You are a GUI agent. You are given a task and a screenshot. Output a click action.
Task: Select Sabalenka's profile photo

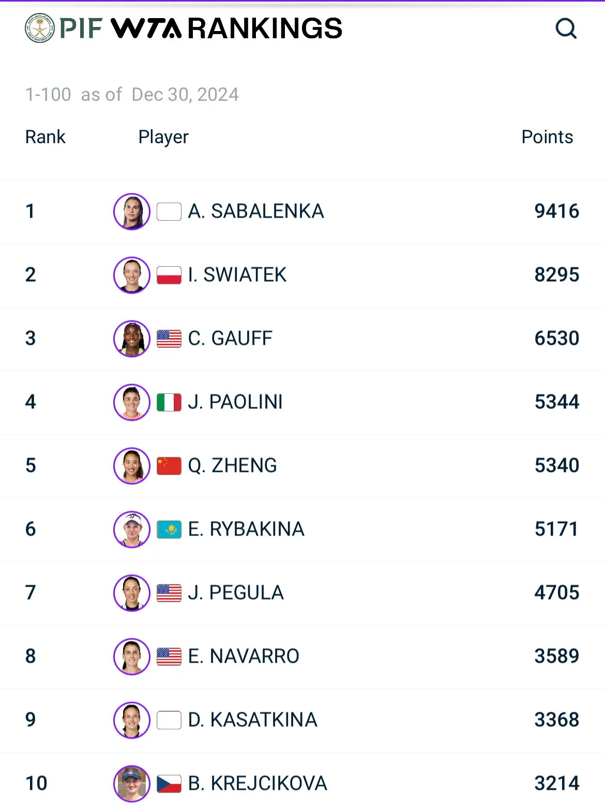tap(132, 211)
